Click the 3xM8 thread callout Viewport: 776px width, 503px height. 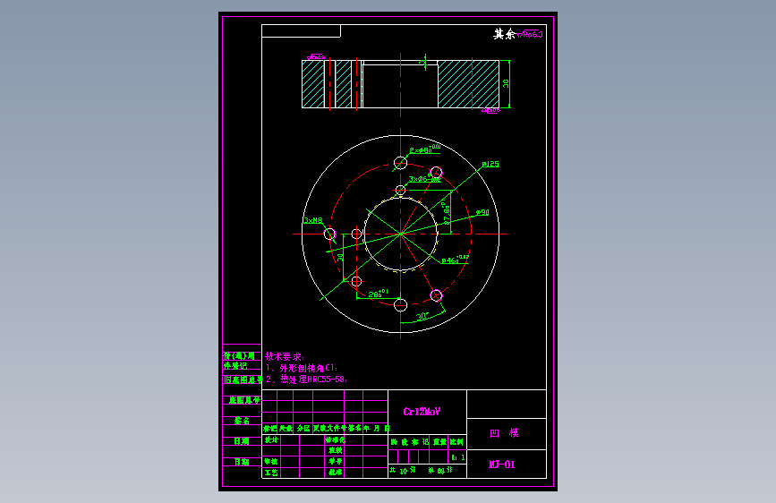coord(312,220)
